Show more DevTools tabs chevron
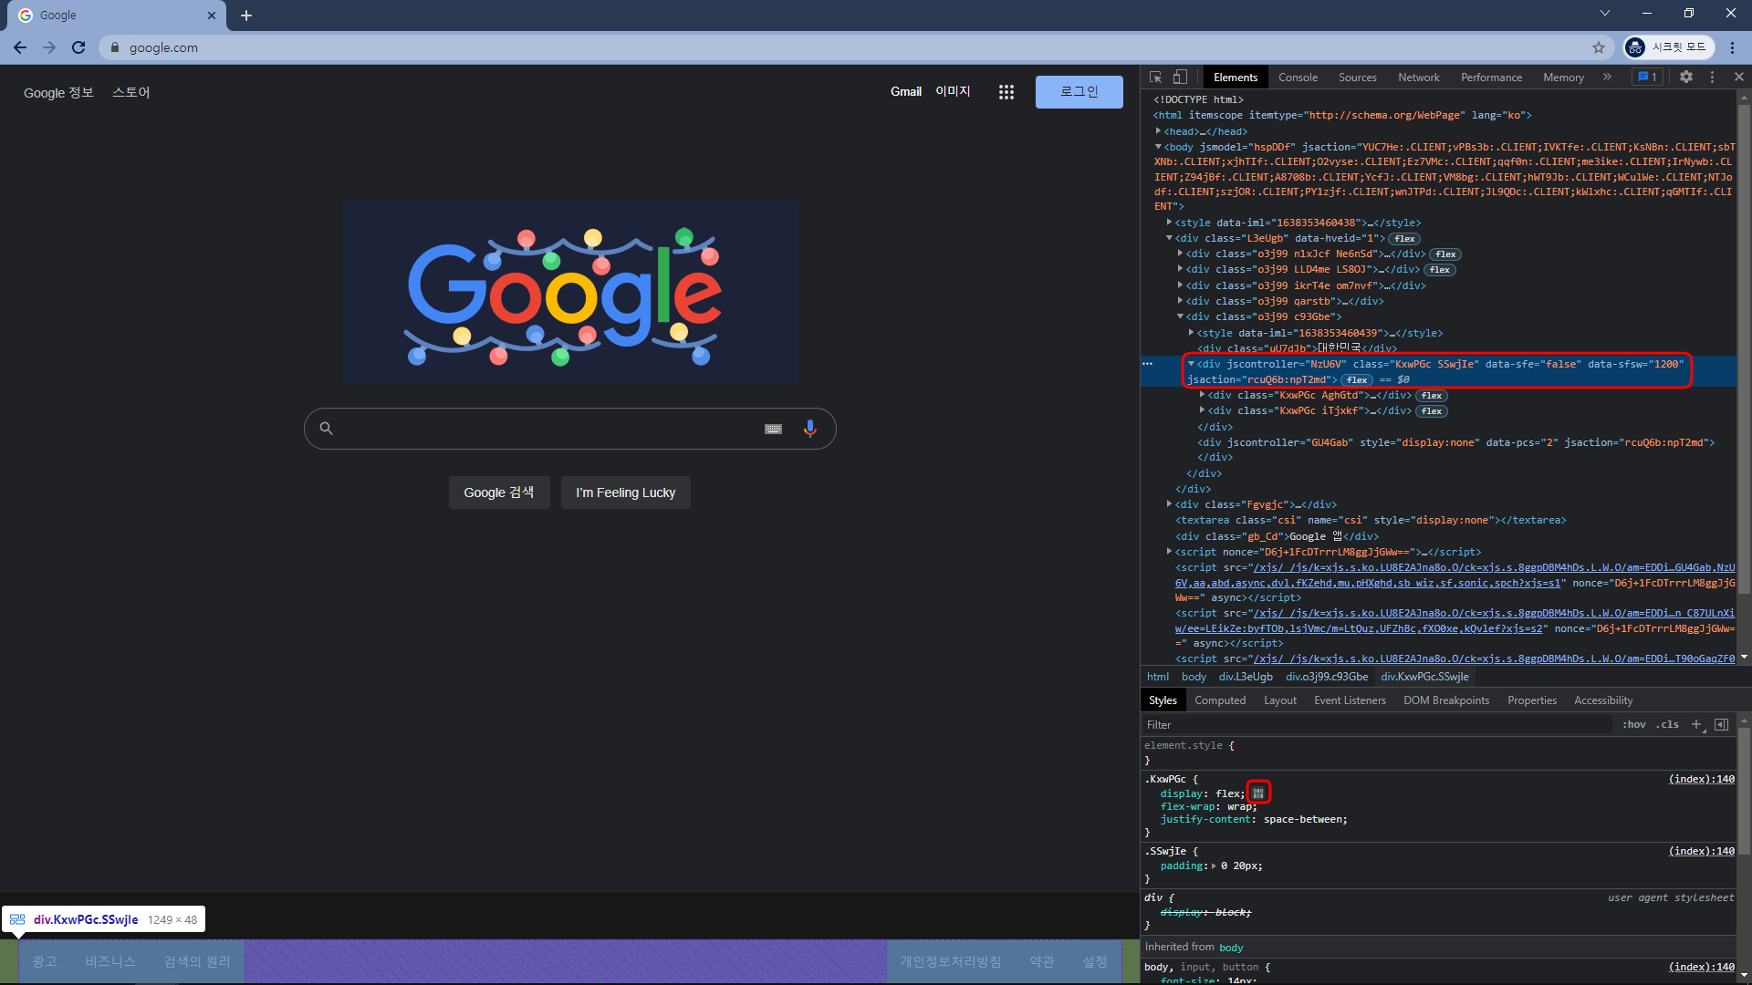 tap(1607, 78)
